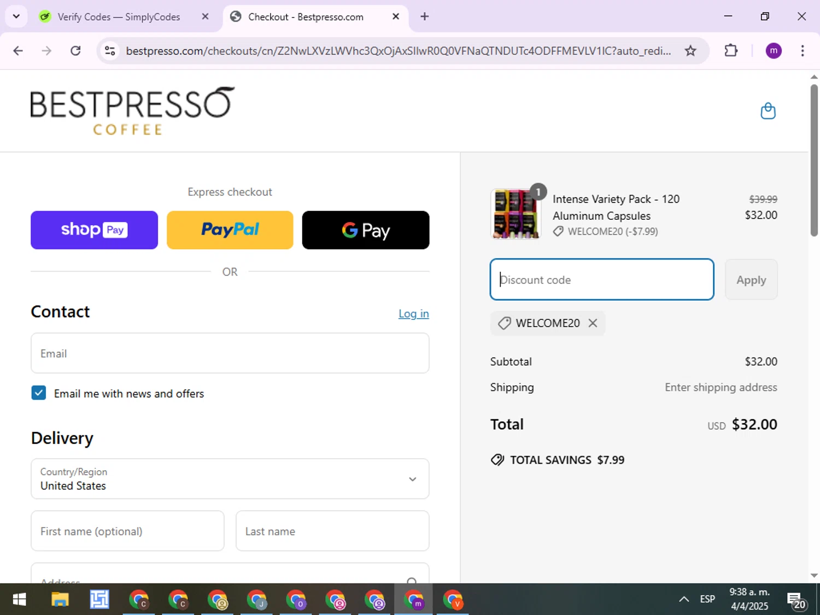Pay with Shop Pay express checkout

tap(94, 230)
